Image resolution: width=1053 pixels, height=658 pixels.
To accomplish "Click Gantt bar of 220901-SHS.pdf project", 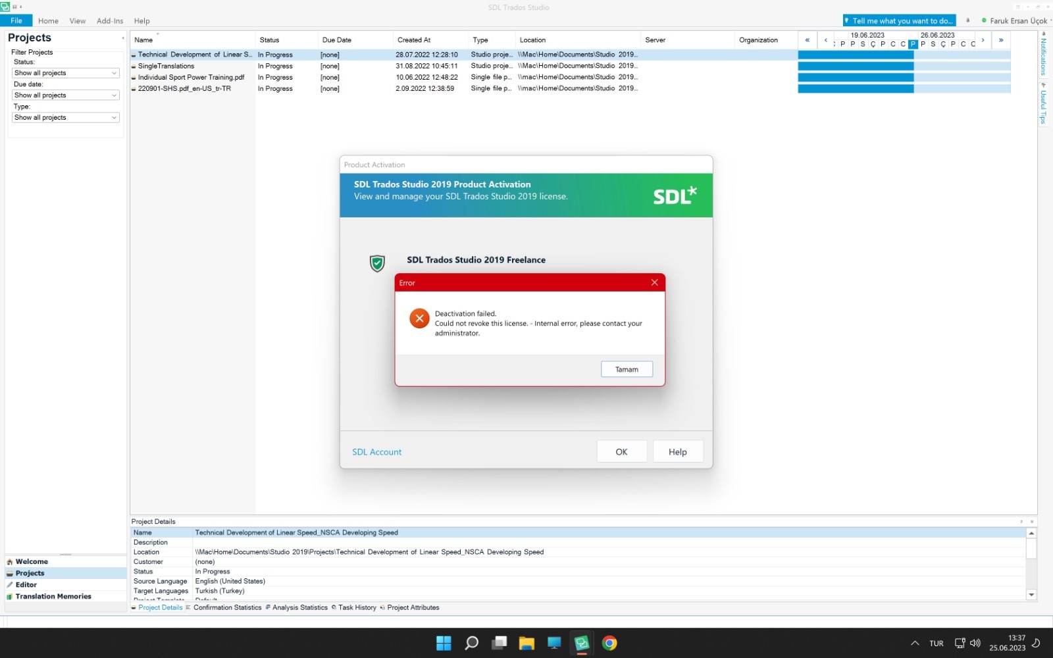I will point(856,89).
